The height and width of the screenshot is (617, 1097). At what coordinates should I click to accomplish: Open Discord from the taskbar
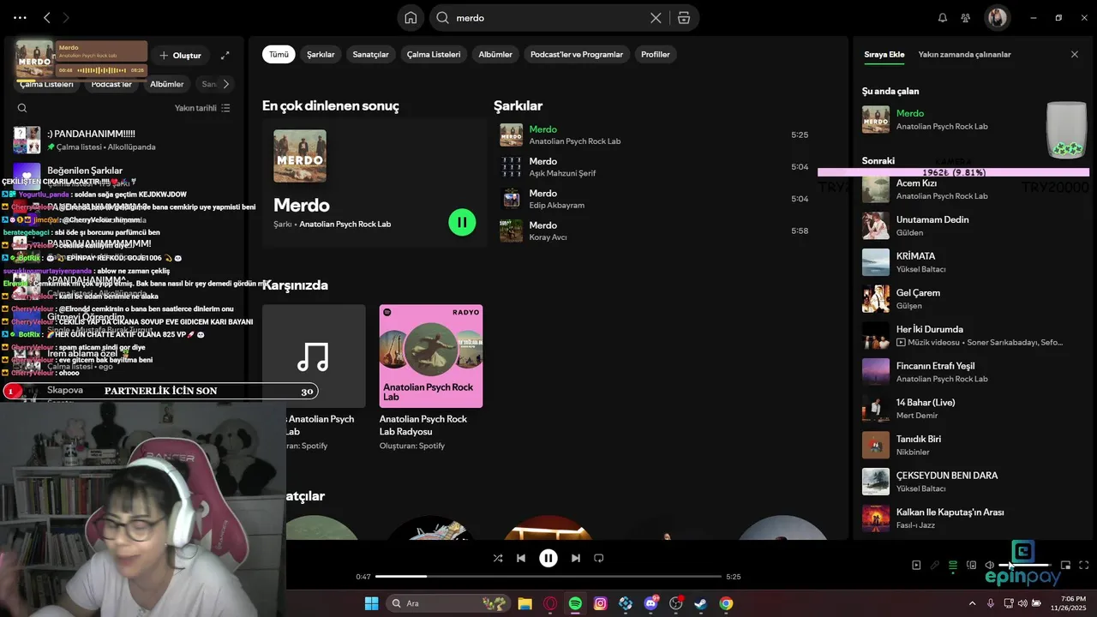point(650,603)
